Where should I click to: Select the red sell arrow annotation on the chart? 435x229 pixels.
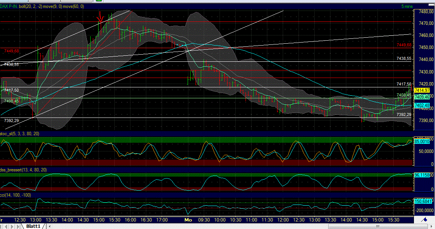100,18
